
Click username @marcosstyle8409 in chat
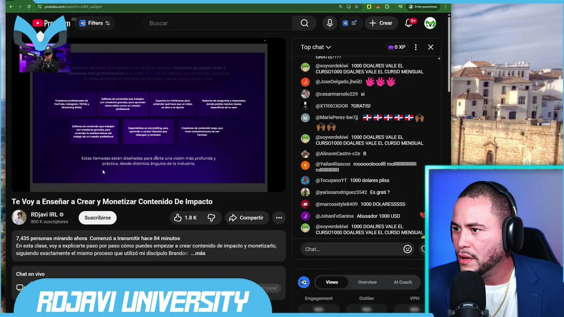337,204
